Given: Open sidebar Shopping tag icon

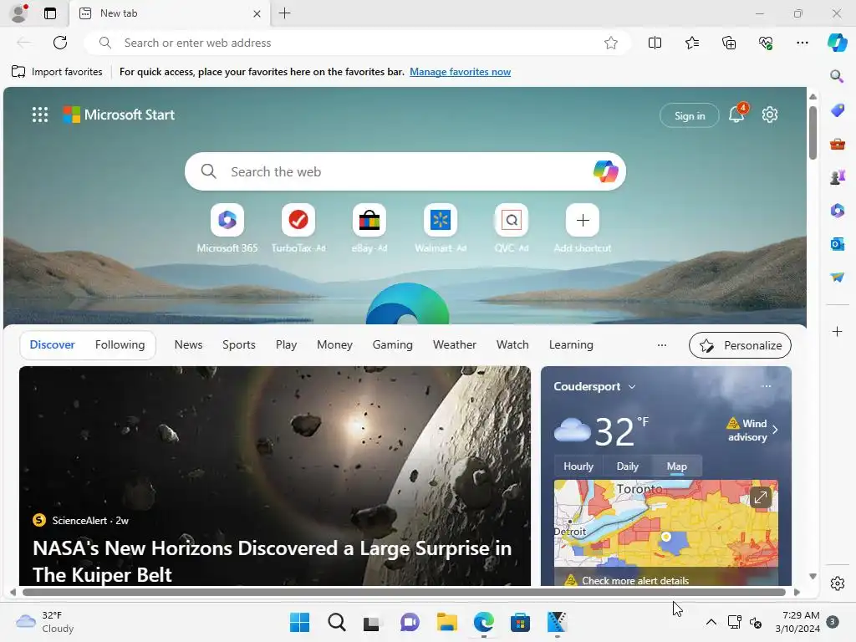Looking at the screenshot, I should tap(837, 110).
